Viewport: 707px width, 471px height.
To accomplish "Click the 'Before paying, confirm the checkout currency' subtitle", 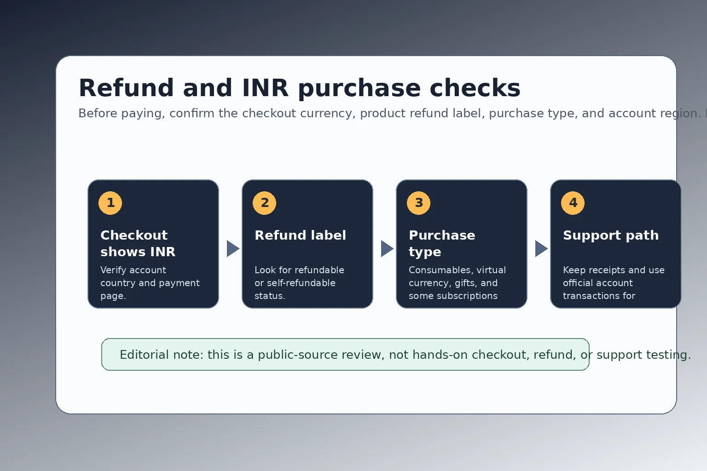I will (393, 113).
